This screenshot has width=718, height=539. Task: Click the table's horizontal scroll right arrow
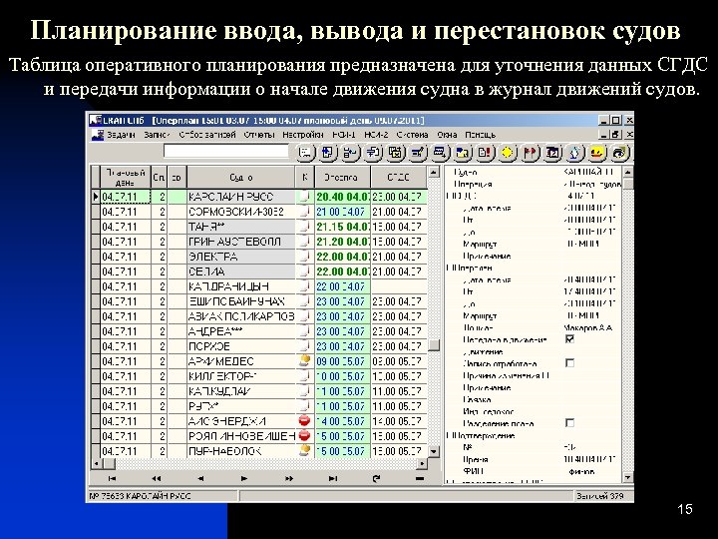tap(422, 463)
